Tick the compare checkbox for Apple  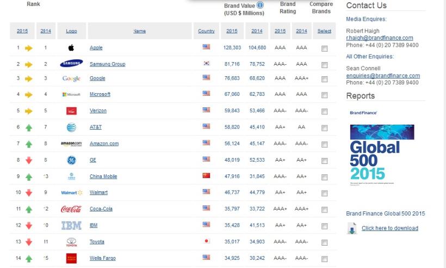tap(325, 48)
